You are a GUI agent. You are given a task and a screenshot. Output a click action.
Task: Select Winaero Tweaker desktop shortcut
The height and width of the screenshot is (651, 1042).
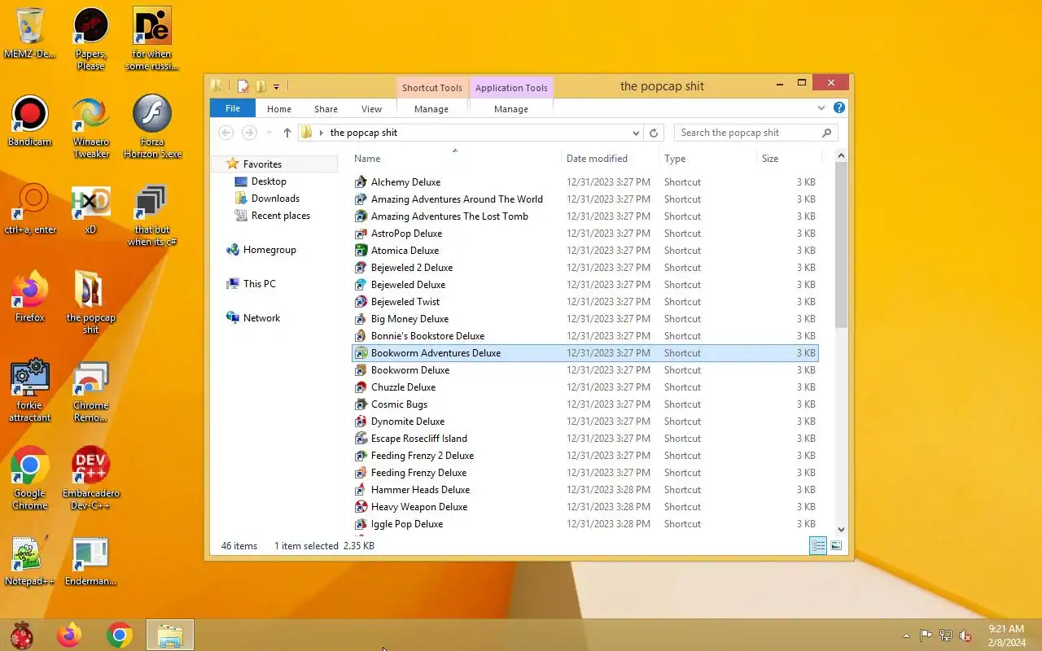coord(90,128)
